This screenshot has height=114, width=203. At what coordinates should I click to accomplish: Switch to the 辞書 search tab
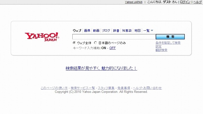116,30
